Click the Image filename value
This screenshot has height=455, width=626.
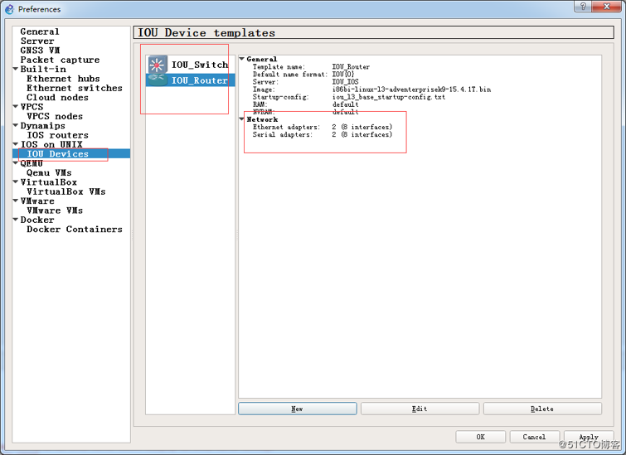point(411,90)
